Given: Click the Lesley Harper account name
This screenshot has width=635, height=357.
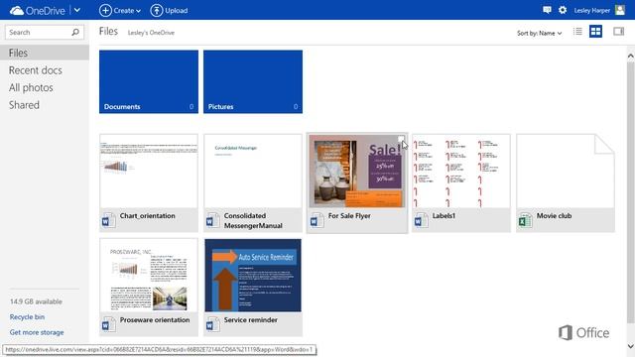Looking at the screenshot, I should coord(591,11).
